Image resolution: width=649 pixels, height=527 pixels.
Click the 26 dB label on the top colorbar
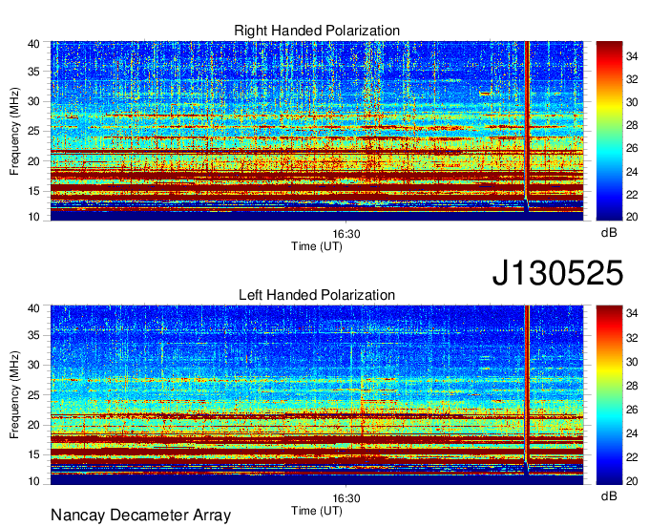point(632,148)
